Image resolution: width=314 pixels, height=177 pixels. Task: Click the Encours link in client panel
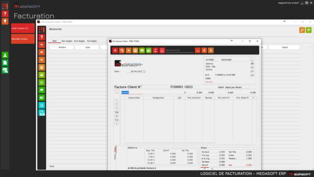click(209, 82)
